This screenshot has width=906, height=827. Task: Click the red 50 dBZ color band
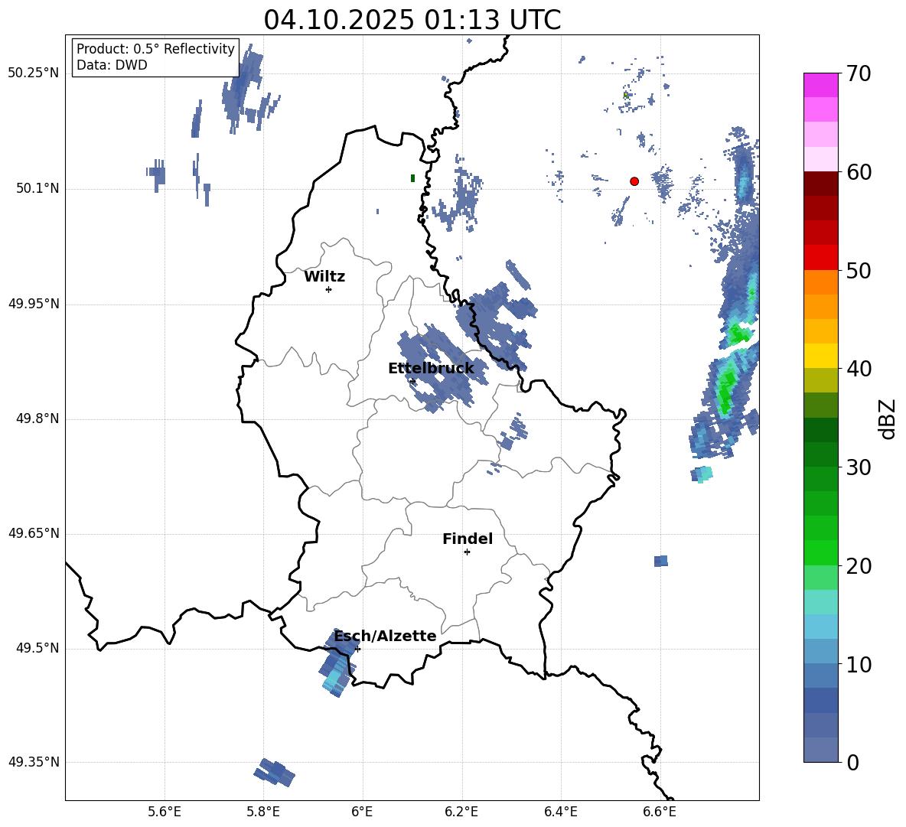pos(820,258)
